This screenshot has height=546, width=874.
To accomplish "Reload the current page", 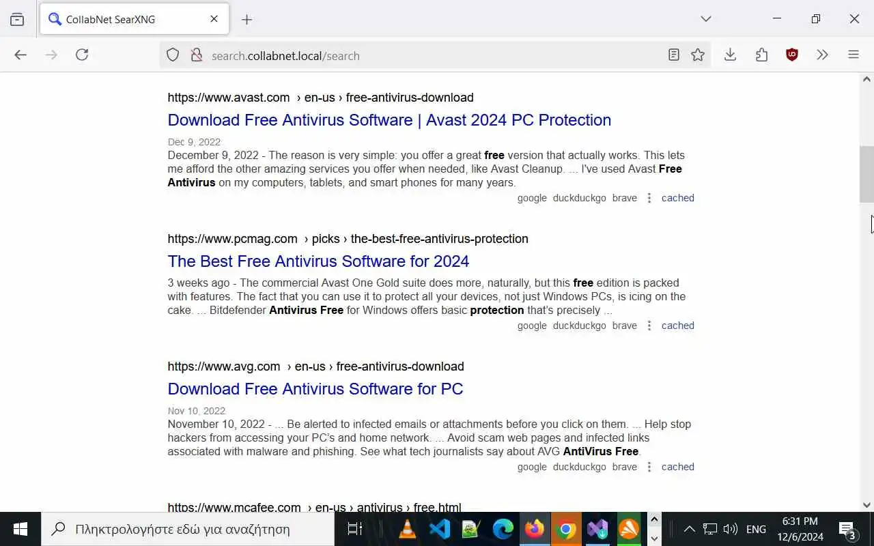I will click(82, 55).
